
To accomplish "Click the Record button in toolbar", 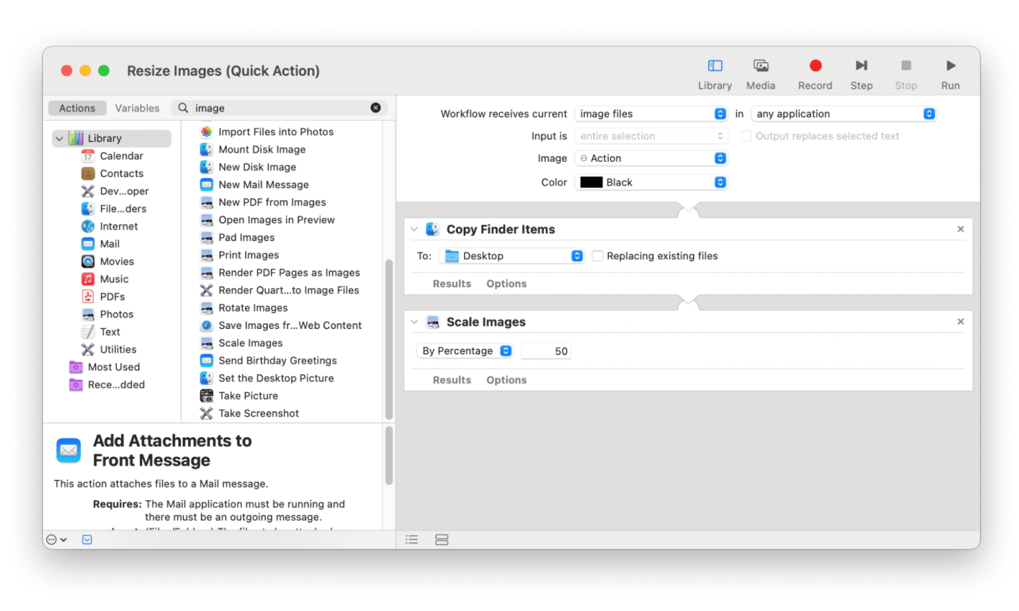I will pos(815,66).
